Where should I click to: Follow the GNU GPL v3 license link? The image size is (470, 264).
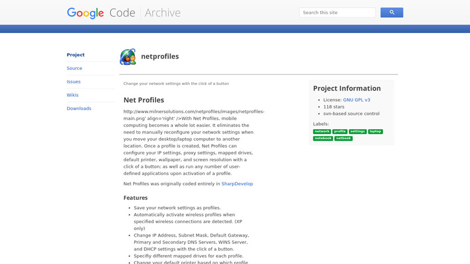356,100
